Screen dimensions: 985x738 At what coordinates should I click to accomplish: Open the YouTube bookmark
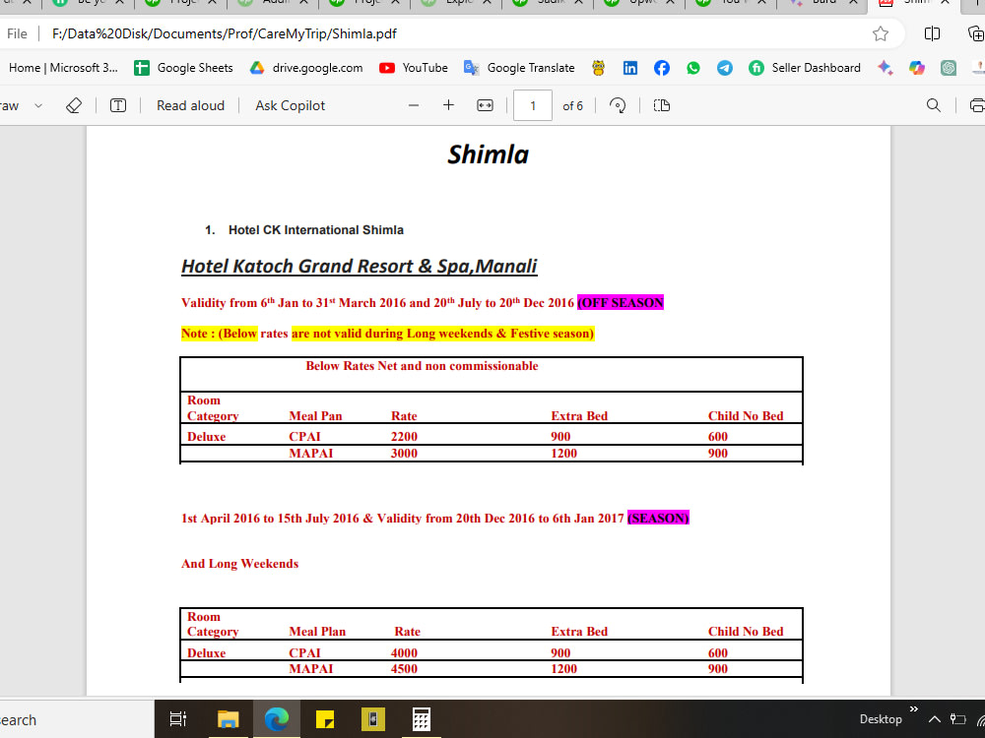point(414,68)
